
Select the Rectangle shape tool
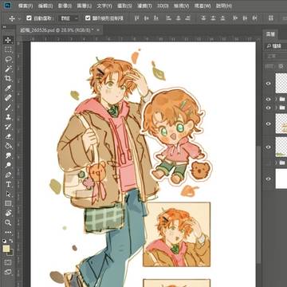(8, 203)
